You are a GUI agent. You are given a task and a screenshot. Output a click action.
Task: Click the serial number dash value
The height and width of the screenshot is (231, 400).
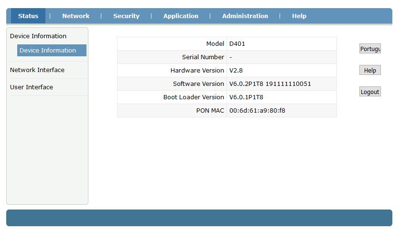[x=231, y=57]
